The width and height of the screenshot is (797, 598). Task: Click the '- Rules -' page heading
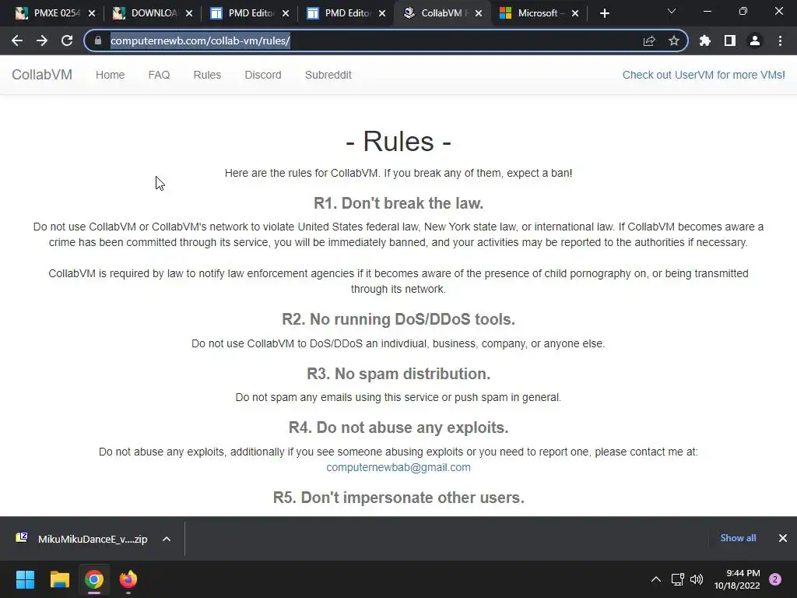(x=398, y=141)
